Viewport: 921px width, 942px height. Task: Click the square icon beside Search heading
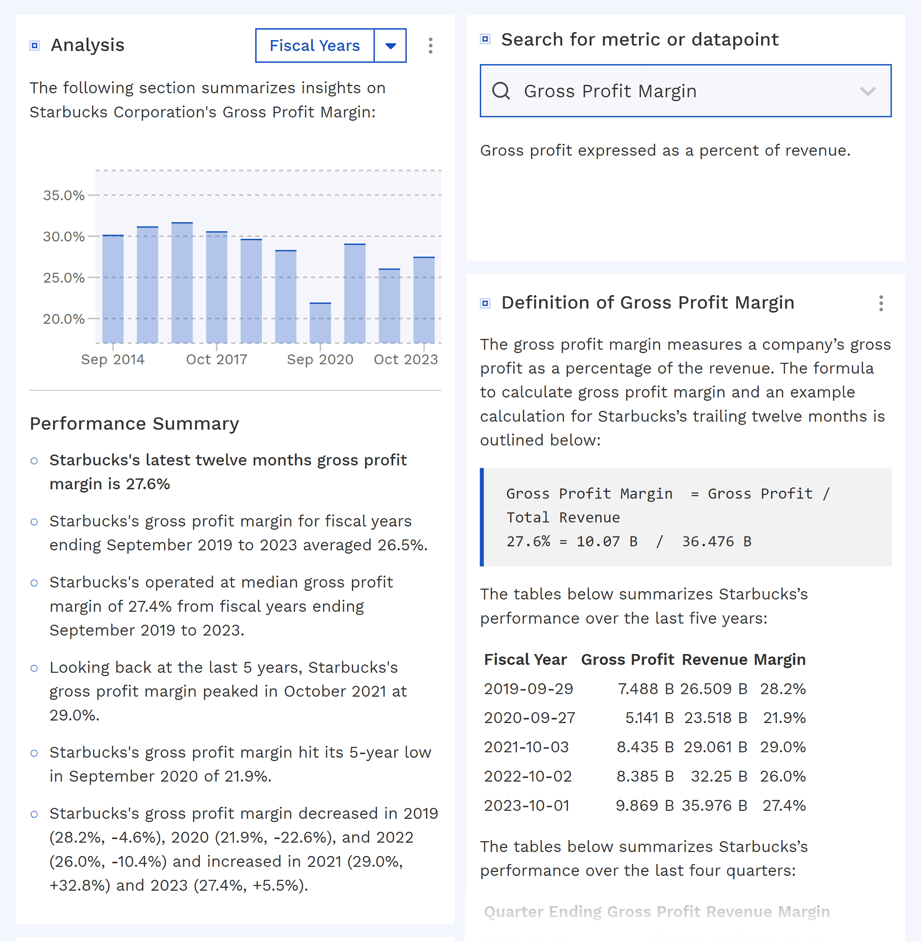click(x=485, y=39)
